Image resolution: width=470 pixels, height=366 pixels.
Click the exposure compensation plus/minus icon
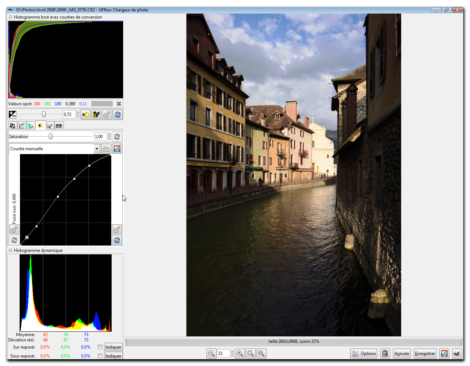(12, 115)
